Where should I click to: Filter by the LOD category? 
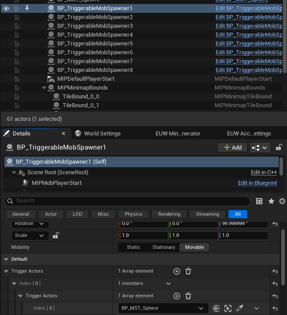click(77, 214)
